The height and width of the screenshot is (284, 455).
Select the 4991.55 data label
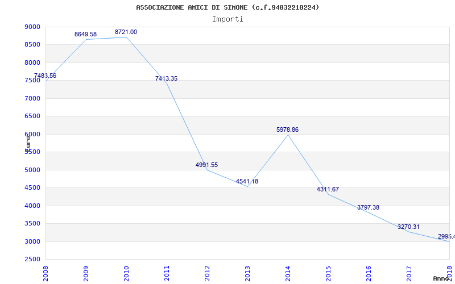pos(206,165)
